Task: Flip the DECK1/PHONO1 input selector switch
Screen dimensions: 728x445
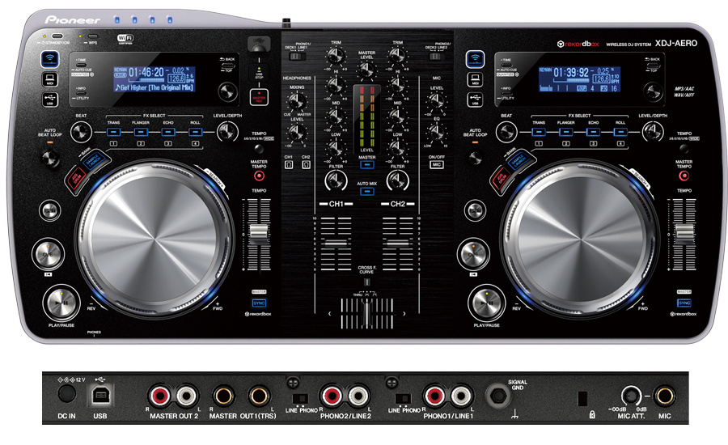Action: point(297,57)
